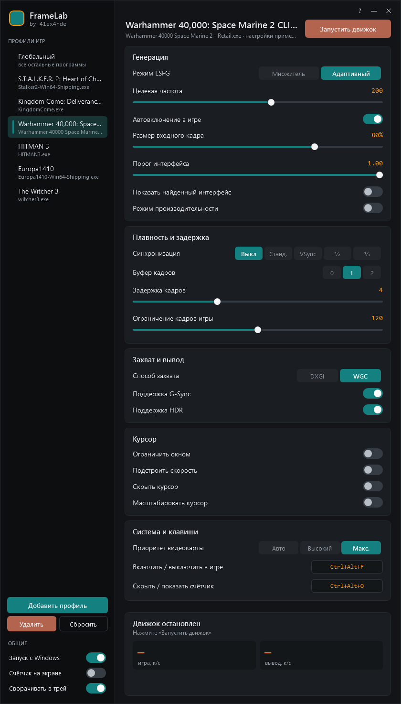
Task: Click the Задержка кадров slider
Action: (x=258, y=302)
